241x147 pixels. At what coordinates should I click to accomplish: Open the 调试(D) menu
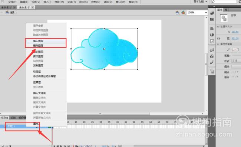tap(108, 2)
